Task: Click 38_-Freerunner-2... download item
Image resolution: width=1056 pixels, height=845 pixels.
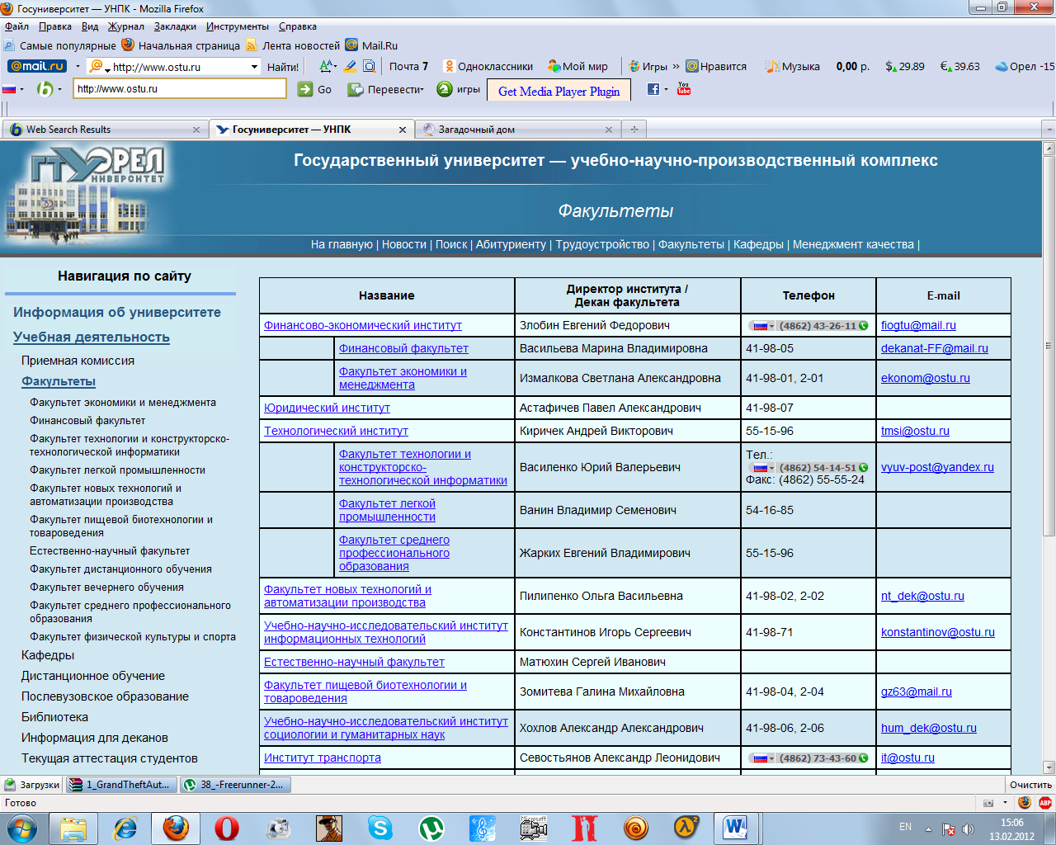Action: coord(235,785)
